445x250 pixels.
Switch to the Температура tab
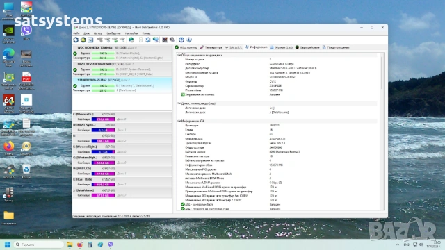coord(211,47)
